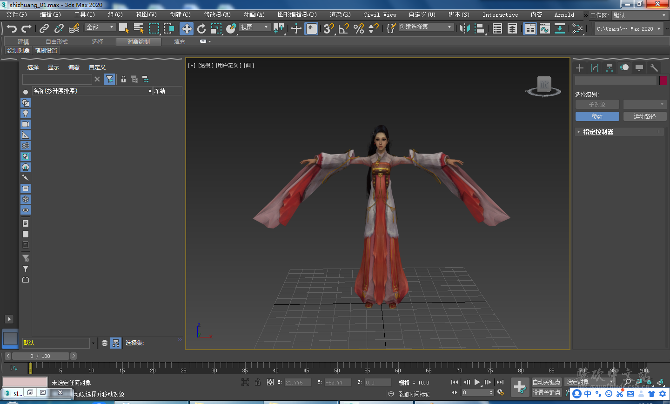Choose the Rectangular Selection Region tool
The height and width of the screenshot is (404, 670).
tap(154, 28)
